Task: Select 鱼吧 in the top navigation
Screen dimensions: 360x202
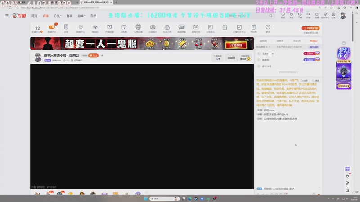Action: (93, 16)
